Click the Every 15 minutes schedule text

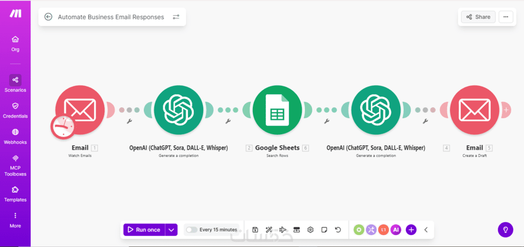pyautogui.click(x=218, y=230)
